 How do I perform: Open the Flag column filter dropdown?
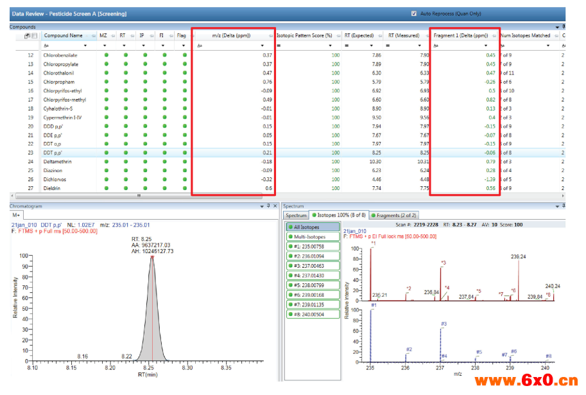[x=184, y=46]
